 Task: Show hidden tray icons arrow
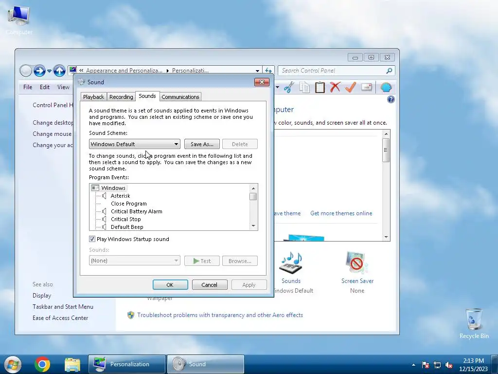pos(413,365)
